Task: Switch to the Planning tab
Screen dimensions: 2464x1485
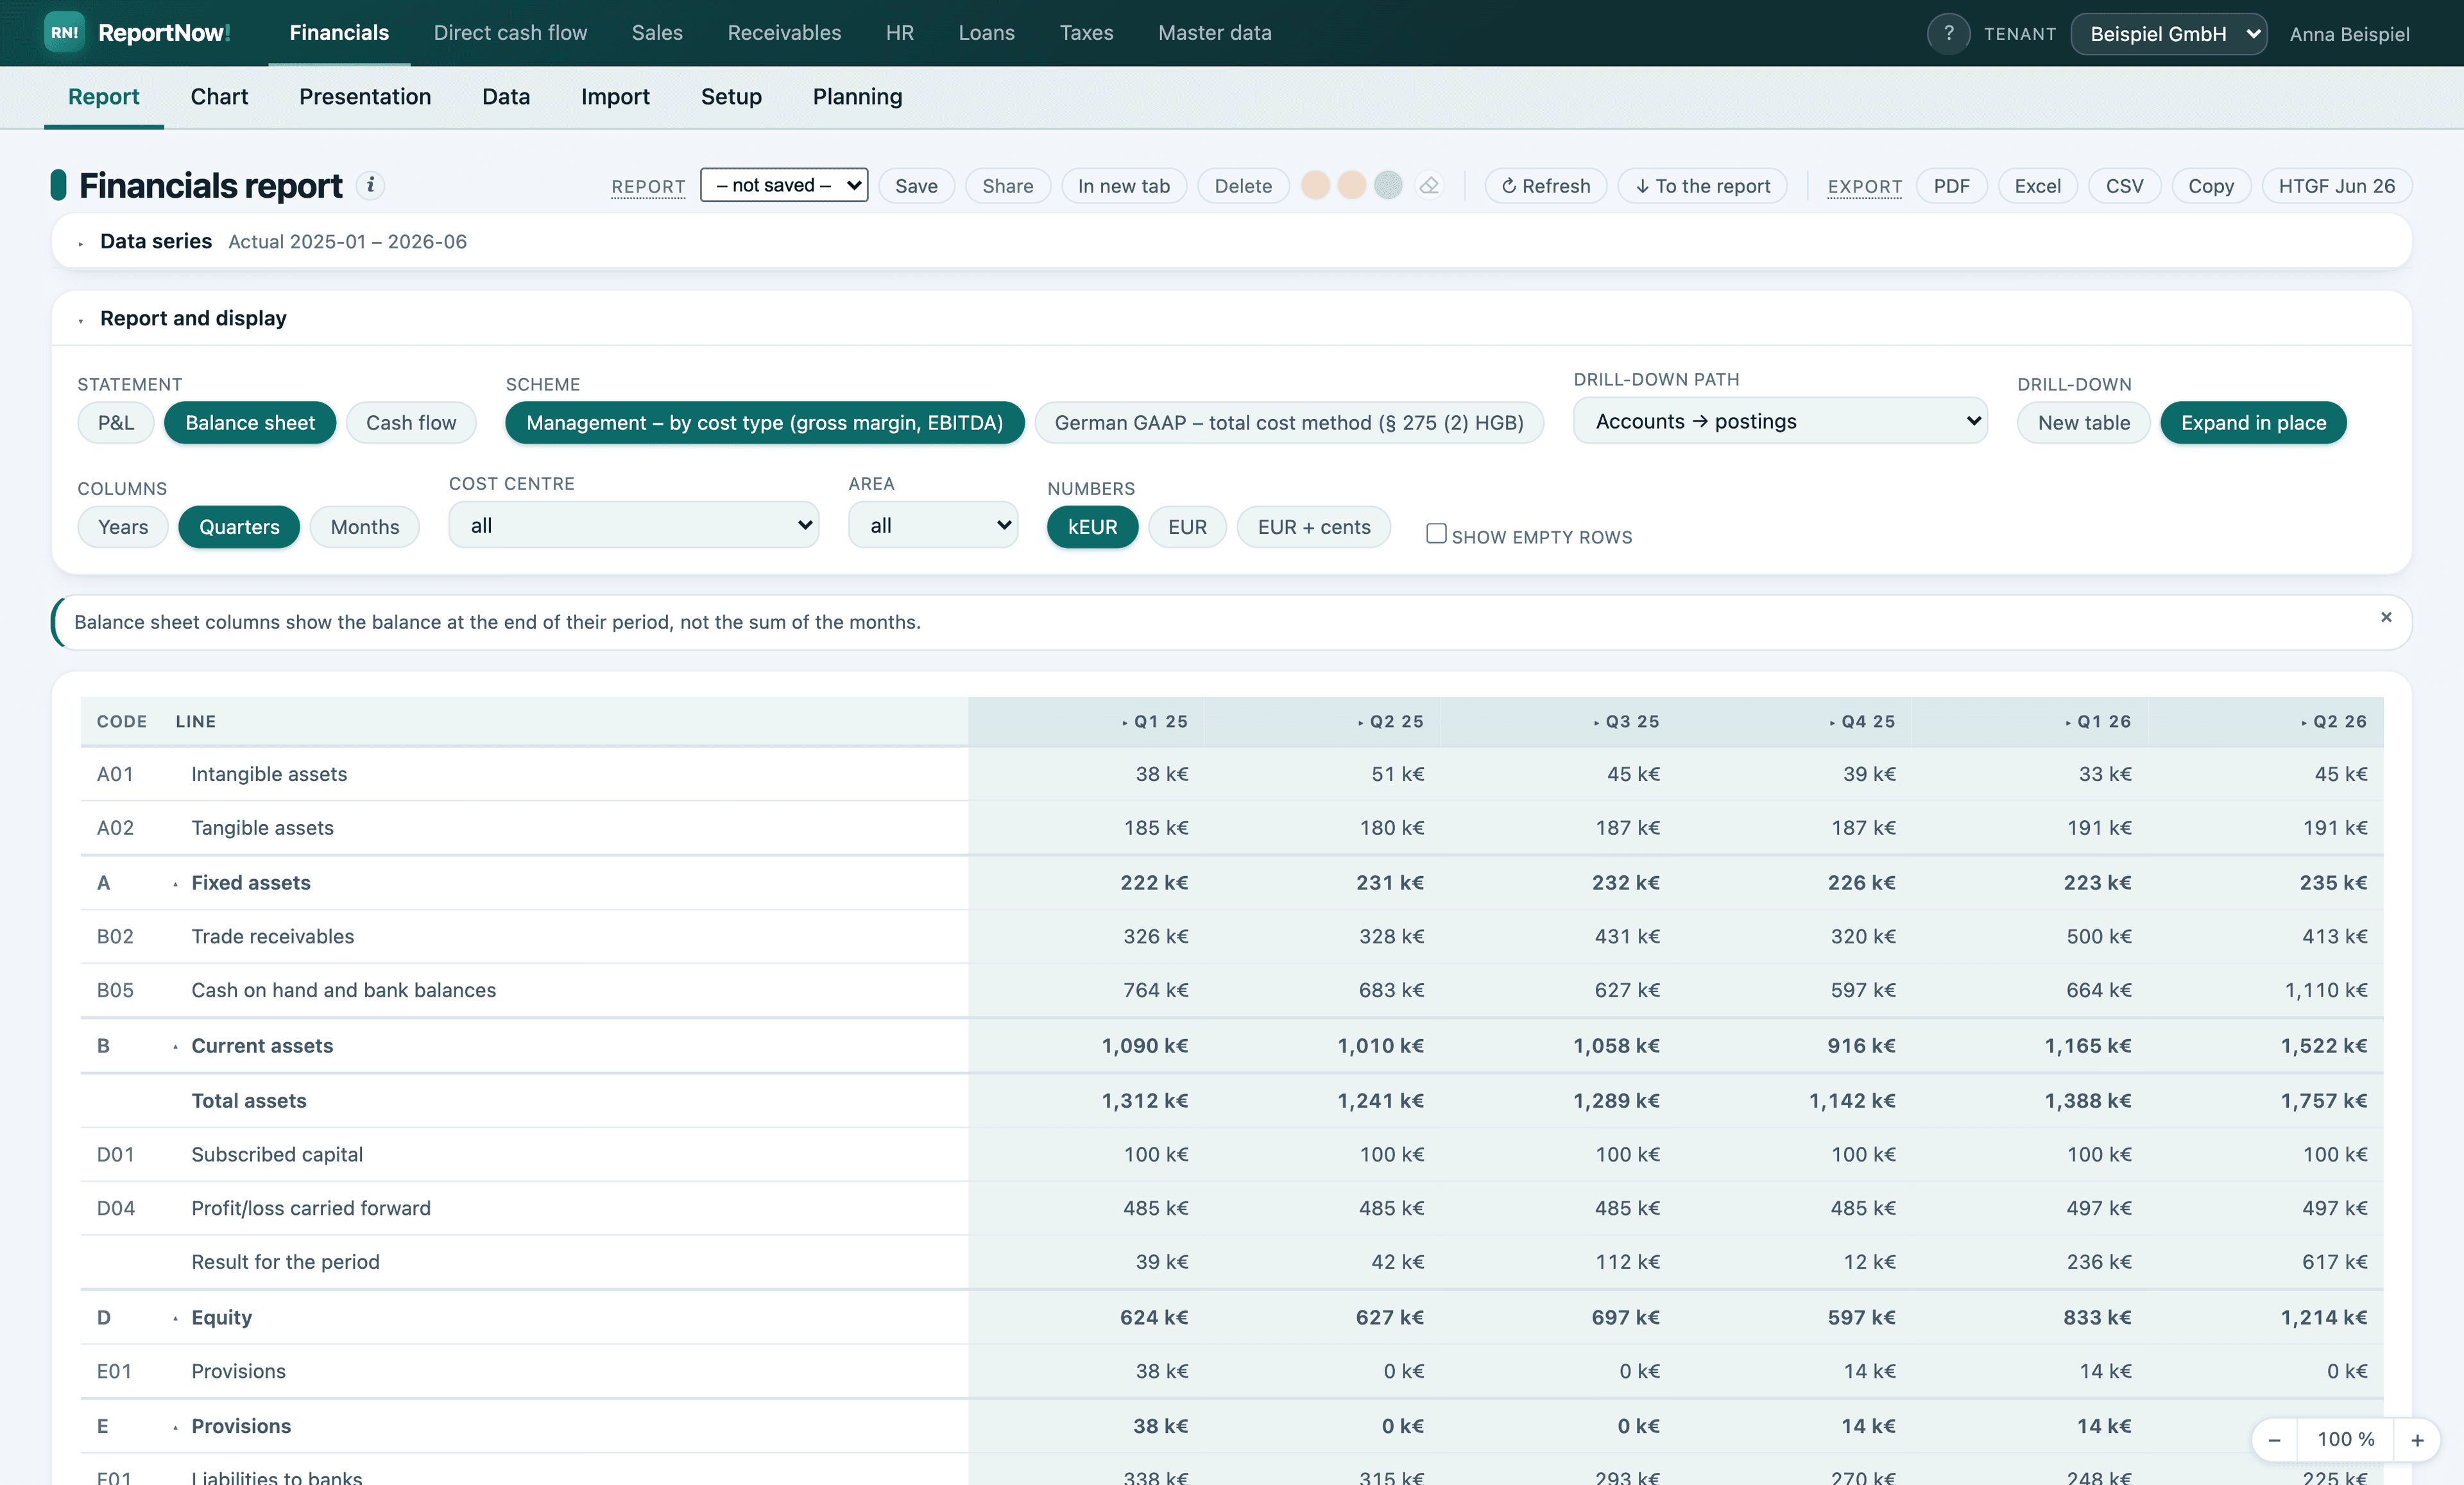Action: coord(857,96)
